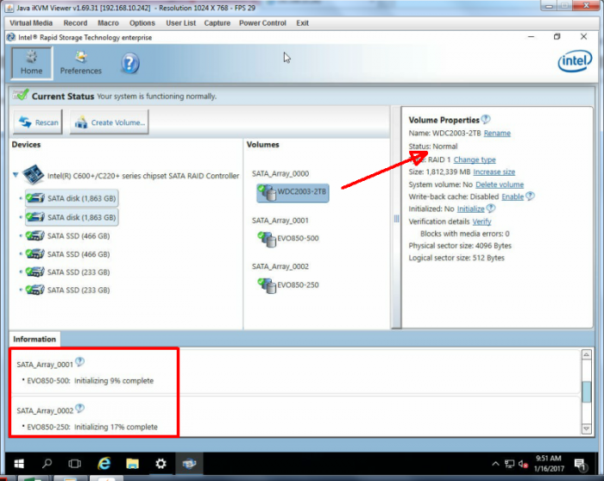Click the Verify link
The width and height of the screenshot is (604, 481).
click(x=481, y=222)
